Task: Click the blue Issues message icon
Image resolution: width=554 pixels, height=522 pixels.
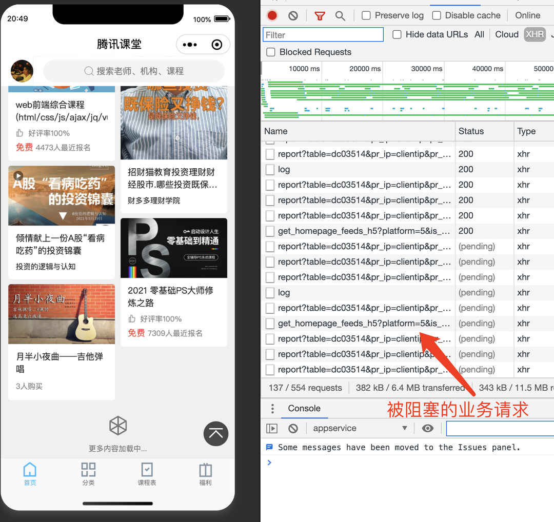Action: point(269,448)
